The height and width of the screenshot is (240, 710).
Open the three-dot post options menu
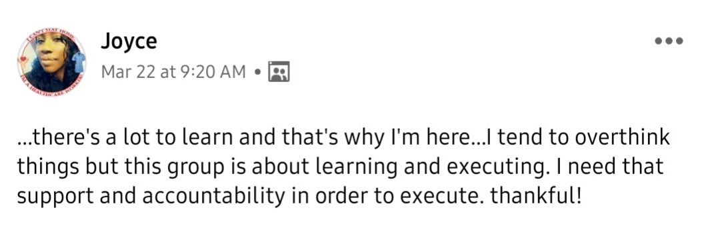(x=669, y=41)
